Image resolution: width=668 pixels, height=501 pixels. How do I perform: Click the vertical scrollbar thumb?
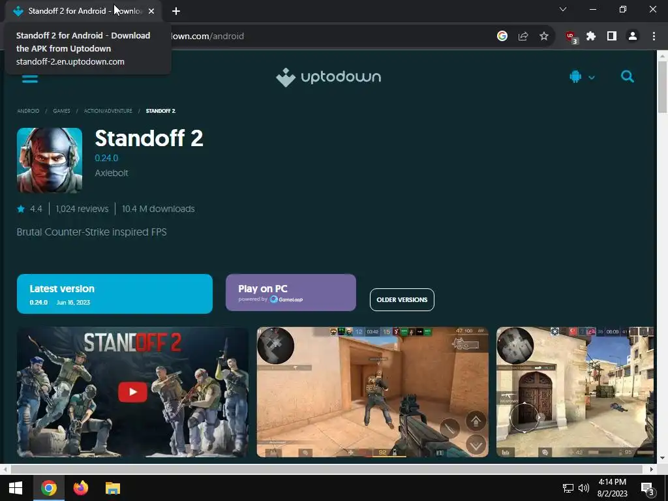tap(662, 87)
